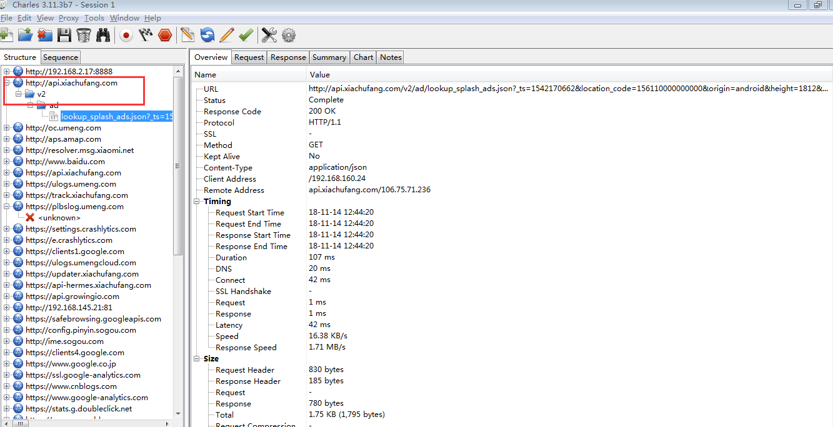Toggle recording with the red record button
This screenshot has height=427, width=833.
[126, 35]
